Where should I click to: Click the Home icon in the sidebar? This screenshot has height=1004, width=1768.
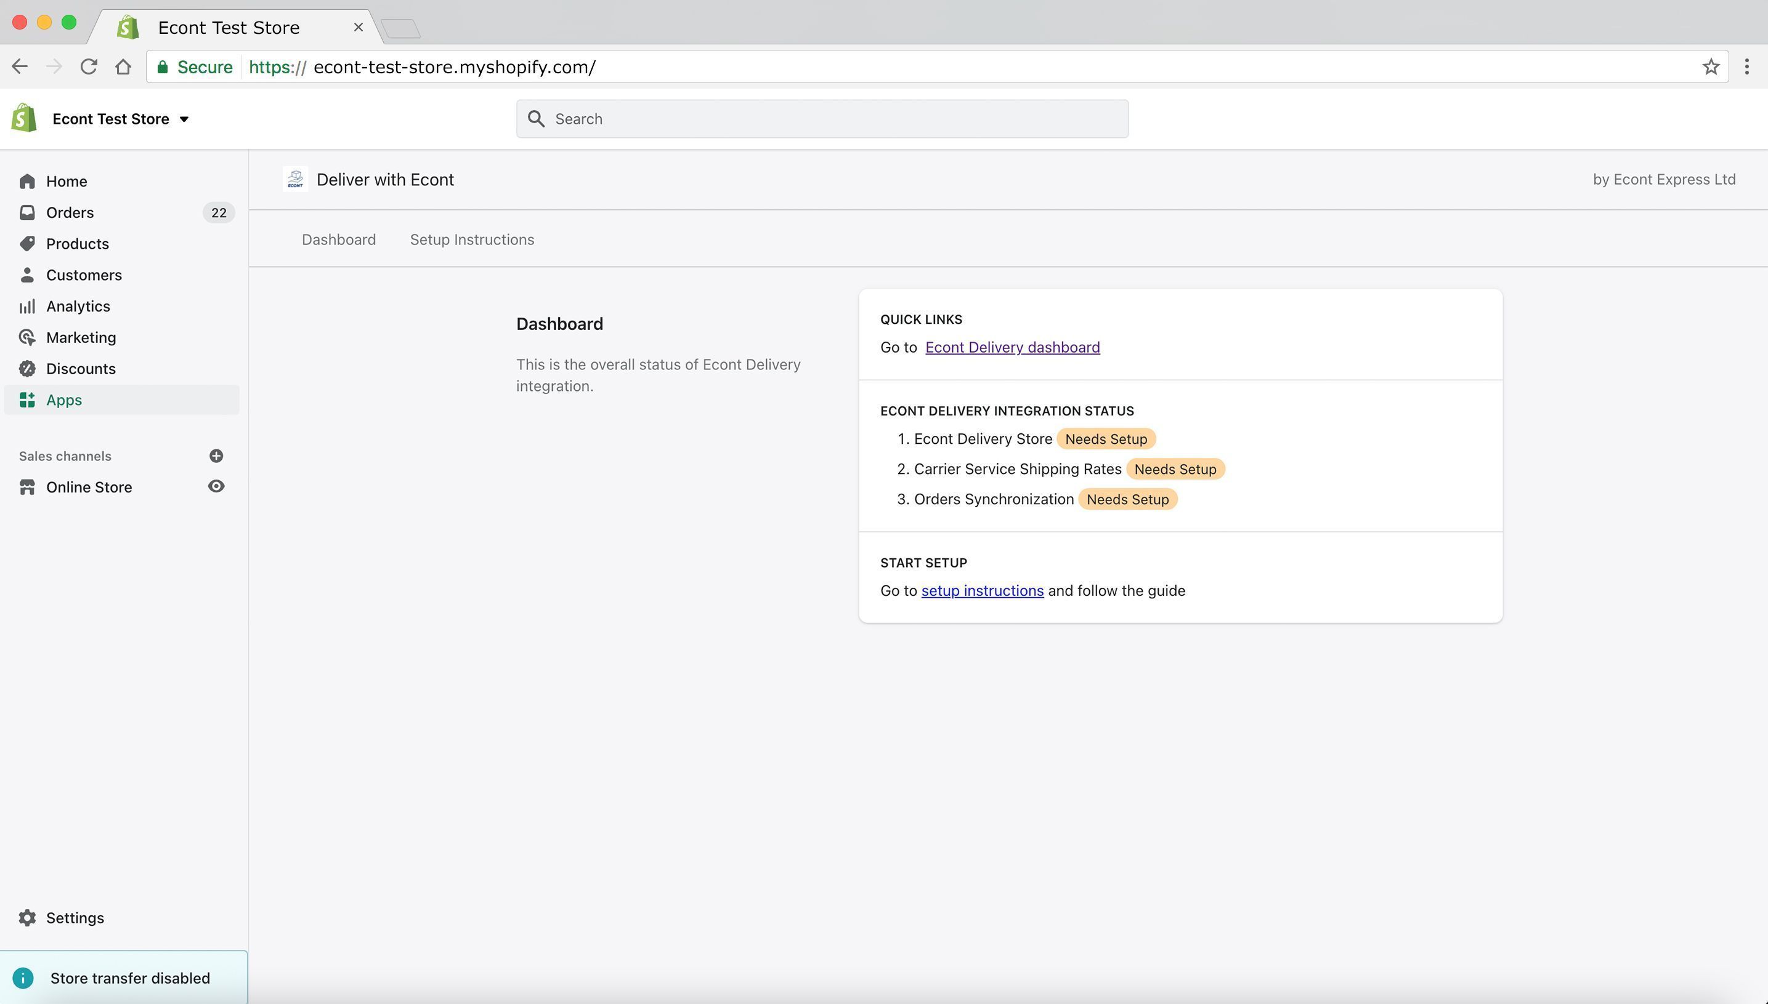[27, 182]
